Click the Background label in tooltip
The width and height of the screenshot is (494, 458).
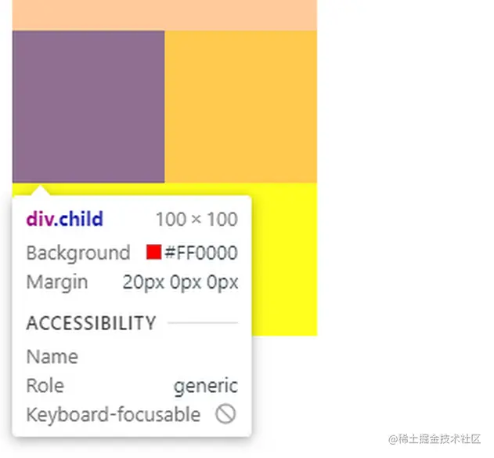coord(78,253)
